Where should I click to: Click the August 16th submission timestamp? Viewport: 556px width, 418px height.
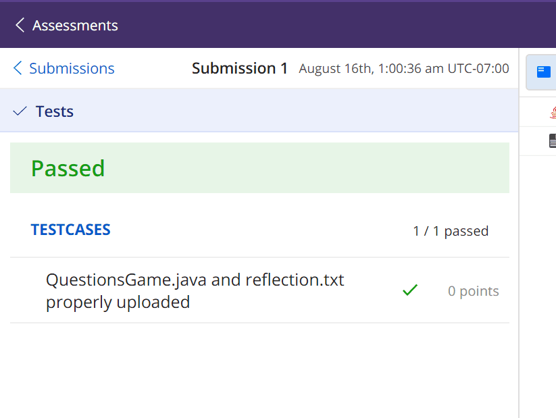click(404, 68)
